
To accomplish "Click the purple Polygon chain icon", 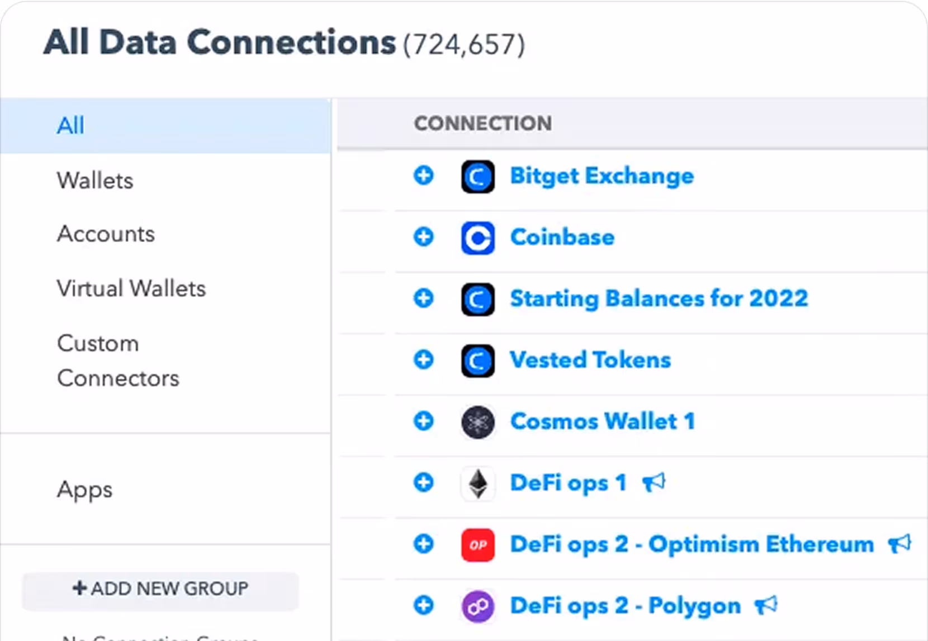I will [478, 606].
